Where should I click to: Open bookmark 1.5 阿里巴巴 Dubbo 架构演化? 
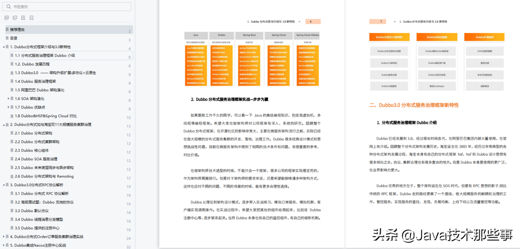pyautogui.click(x=39, y=90)
